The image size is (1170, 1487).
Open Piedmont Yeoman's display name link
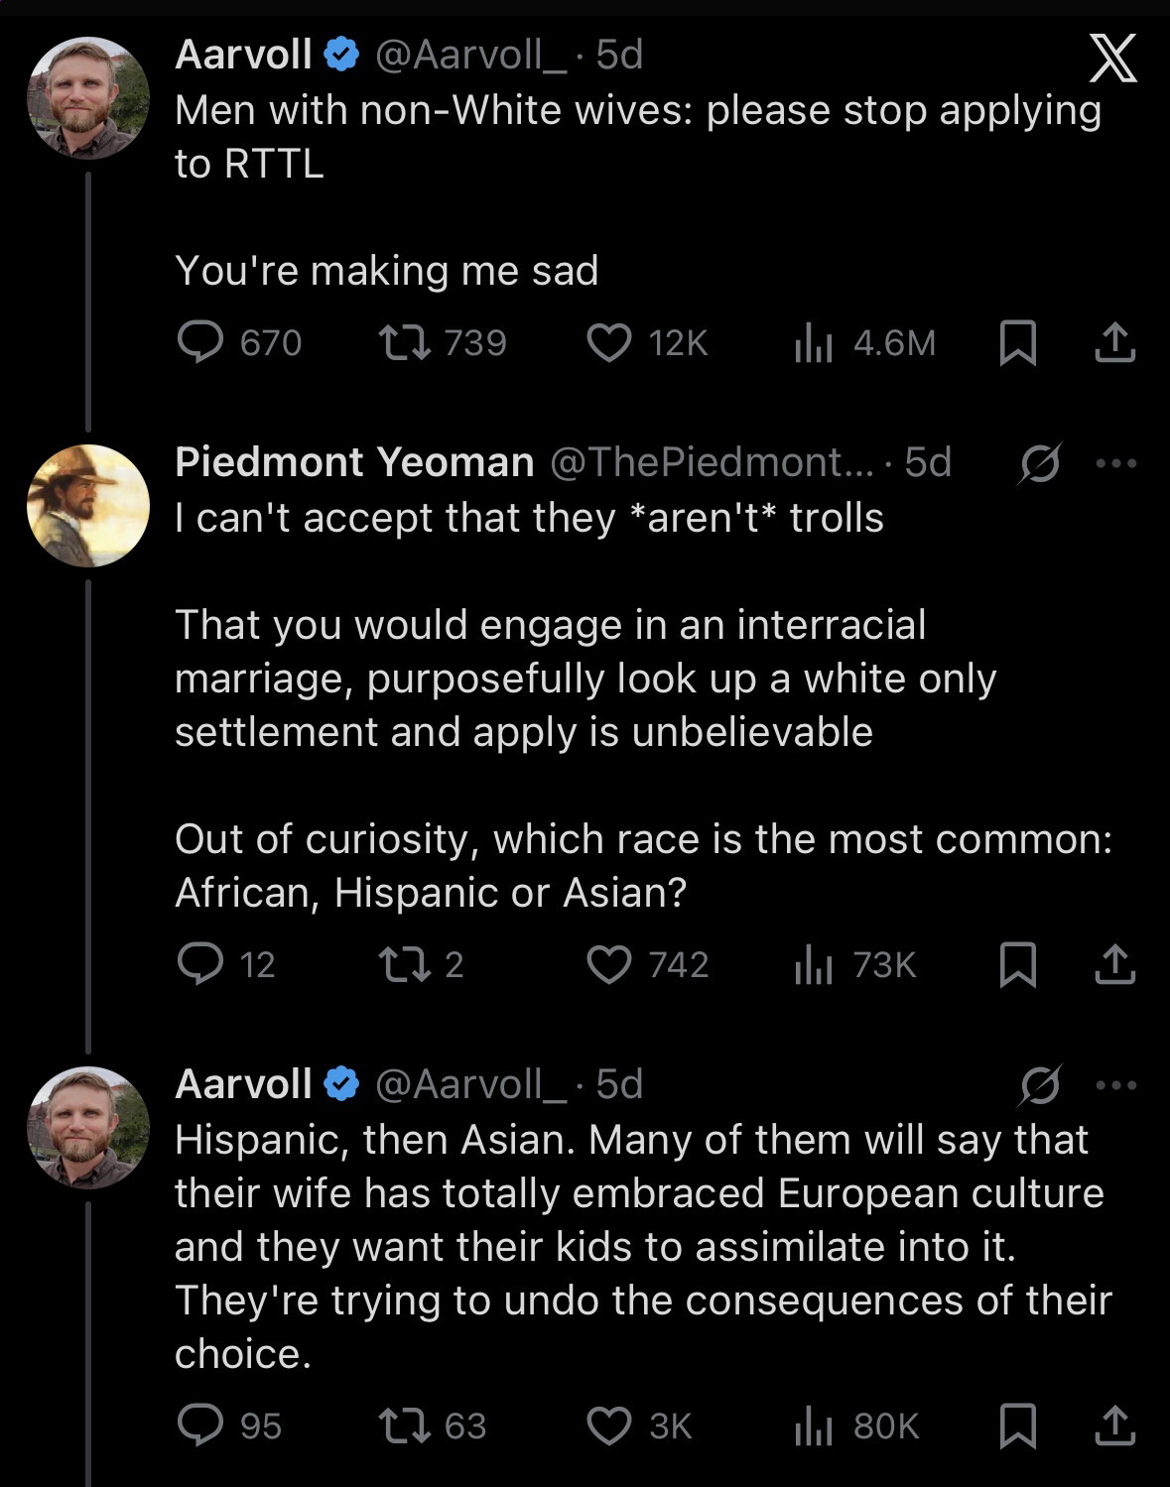354,462
